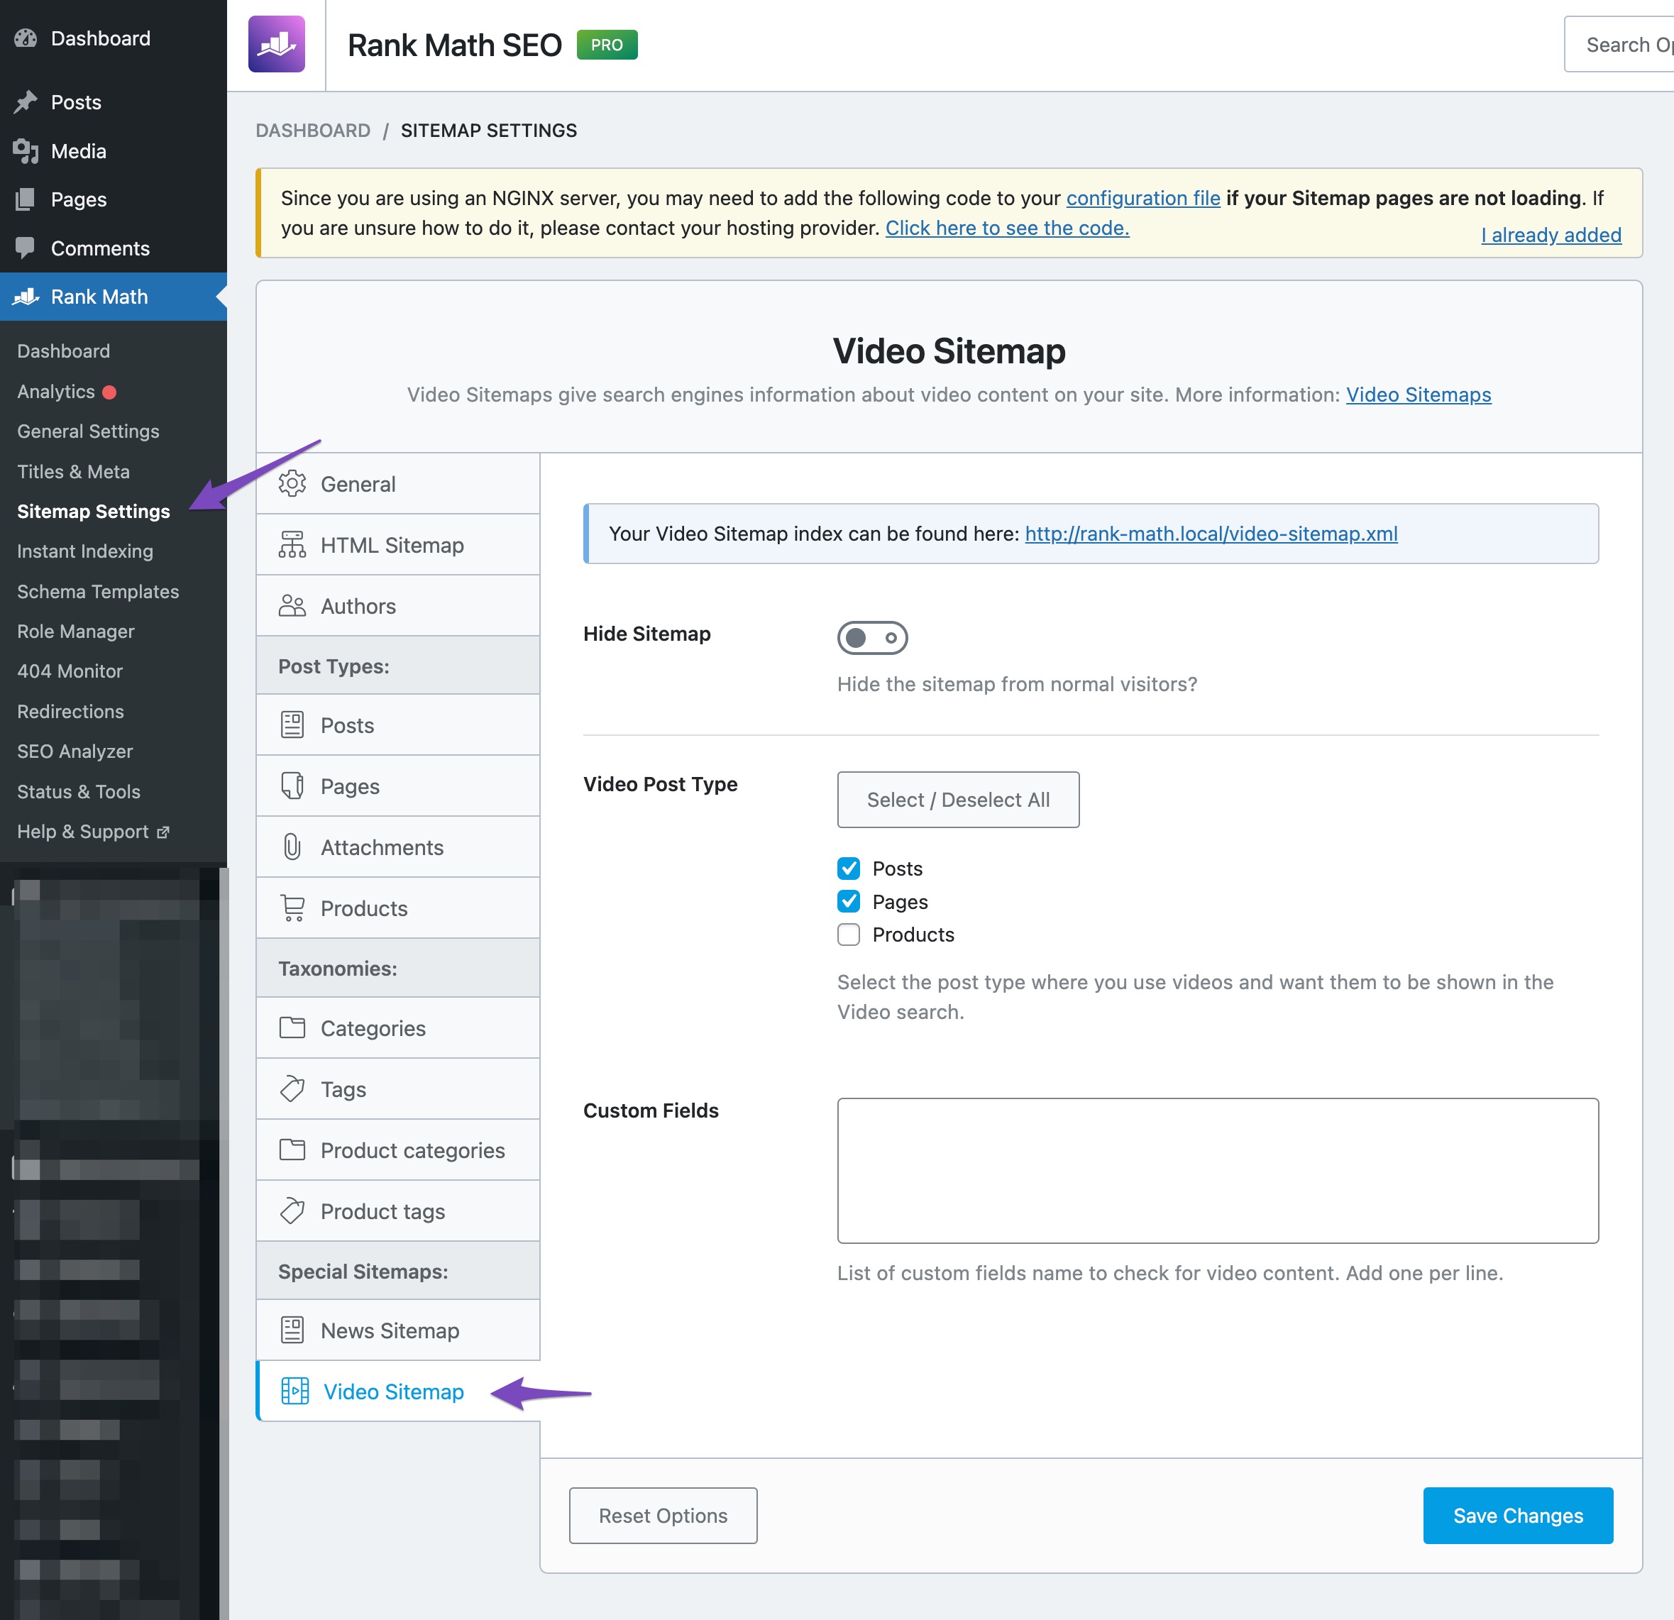Open the video-sitemap.xml link

click(x=1211, y=534)
